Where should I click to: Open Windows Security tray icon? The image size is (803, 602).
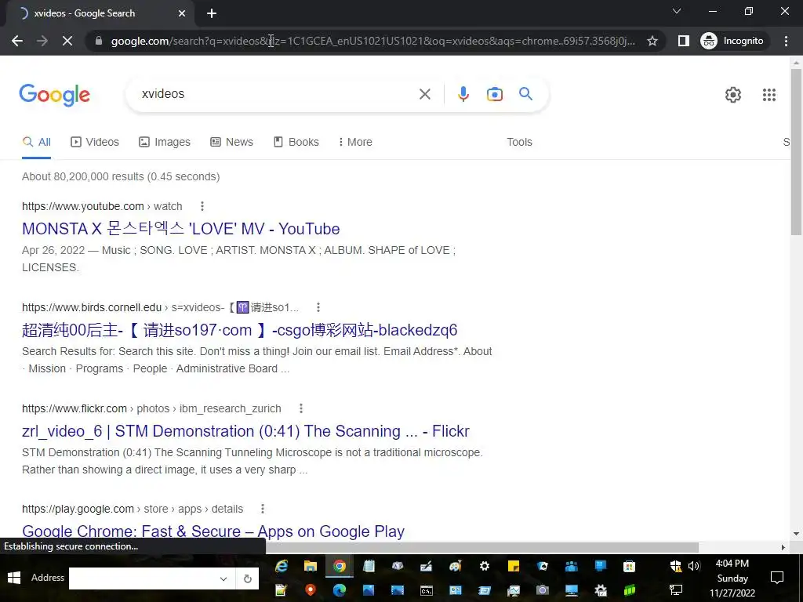click(676, 566)
